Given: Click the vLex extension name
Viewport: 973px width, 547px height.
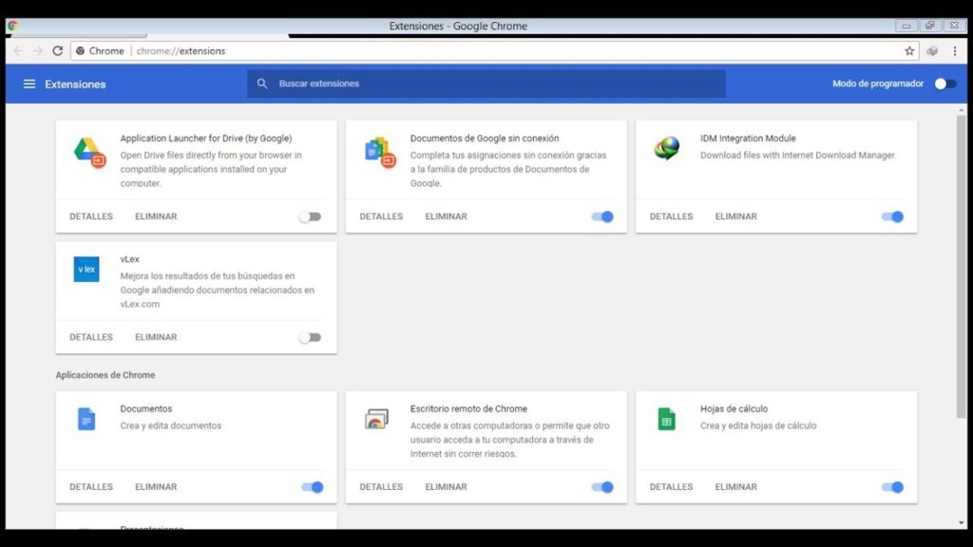Looking at the screenshot, I should pyautogui.click(x=129, y=259).
